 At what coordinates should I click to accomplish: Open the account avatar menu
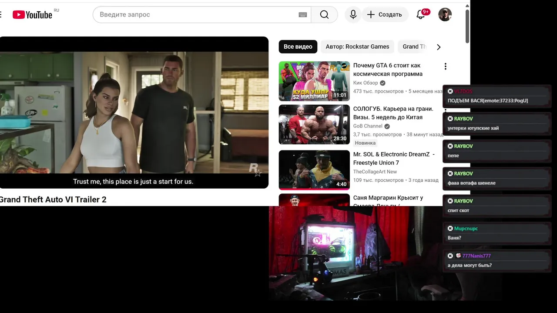click(445, 14)
